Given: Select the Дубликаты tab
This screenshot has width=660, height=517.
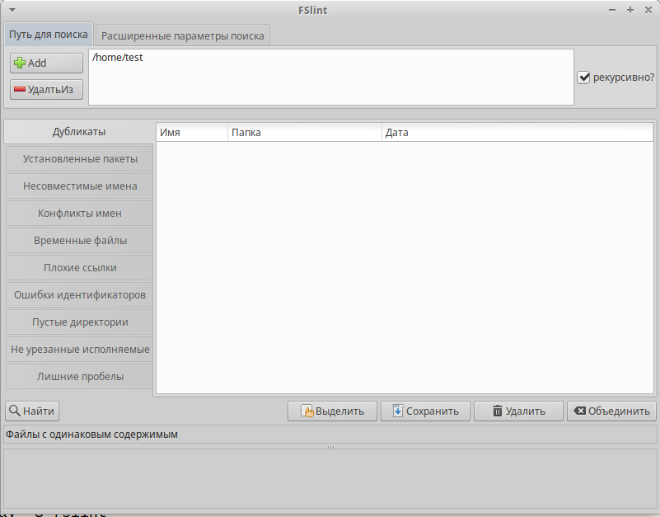Looking at the screenshot, I should (79, 132).
